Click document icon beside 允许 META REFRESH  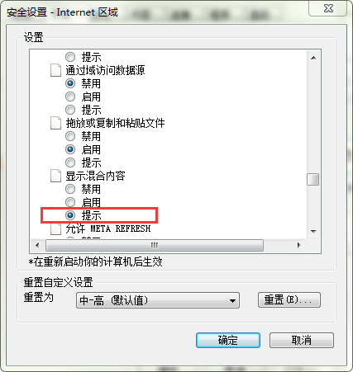tap(55, 228)
